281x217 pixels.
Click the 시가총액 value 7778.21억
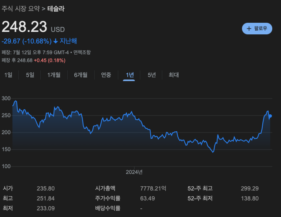point(153,188)
